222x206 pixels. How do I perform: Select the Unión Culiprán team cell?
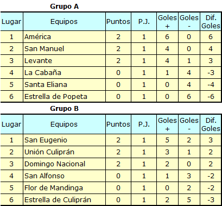click(64, 152)
